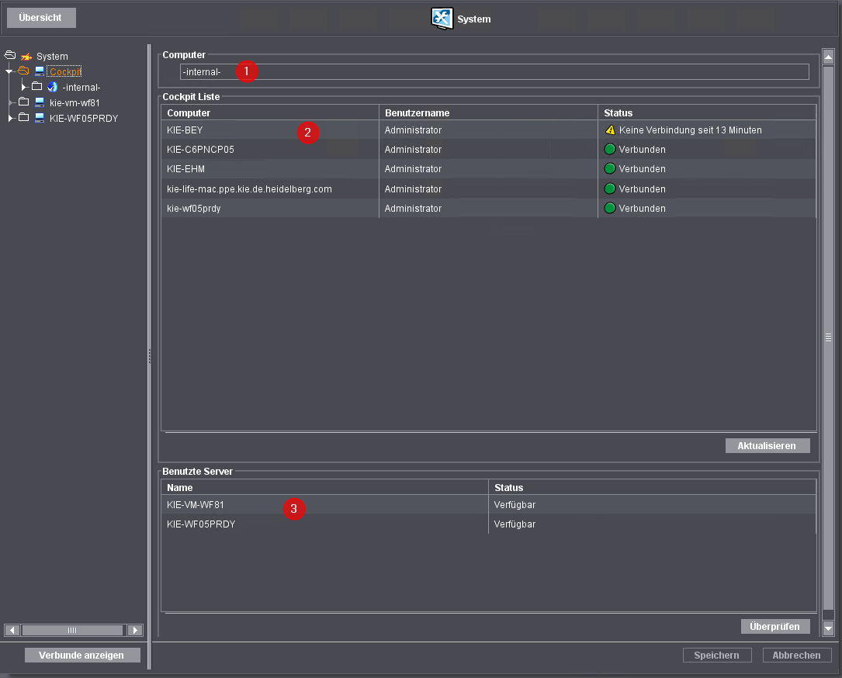Click the System lightning icon in tree

click(26, 57)
